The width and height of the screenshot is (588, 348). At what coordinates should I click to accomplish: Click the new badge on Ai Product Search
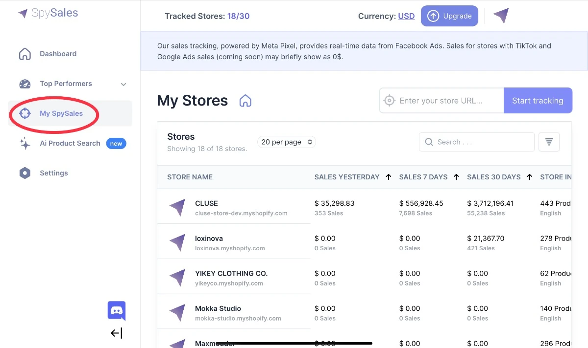coord(116,143)
